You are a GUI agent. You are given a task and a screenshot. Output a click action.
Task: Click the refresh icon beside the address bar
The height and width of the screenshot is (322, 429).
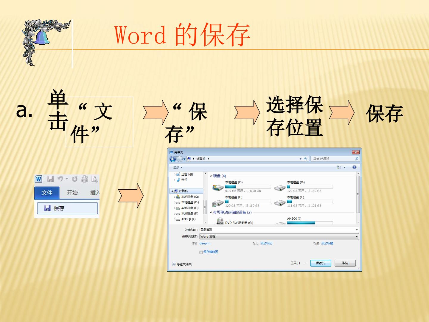pos(306,159)
